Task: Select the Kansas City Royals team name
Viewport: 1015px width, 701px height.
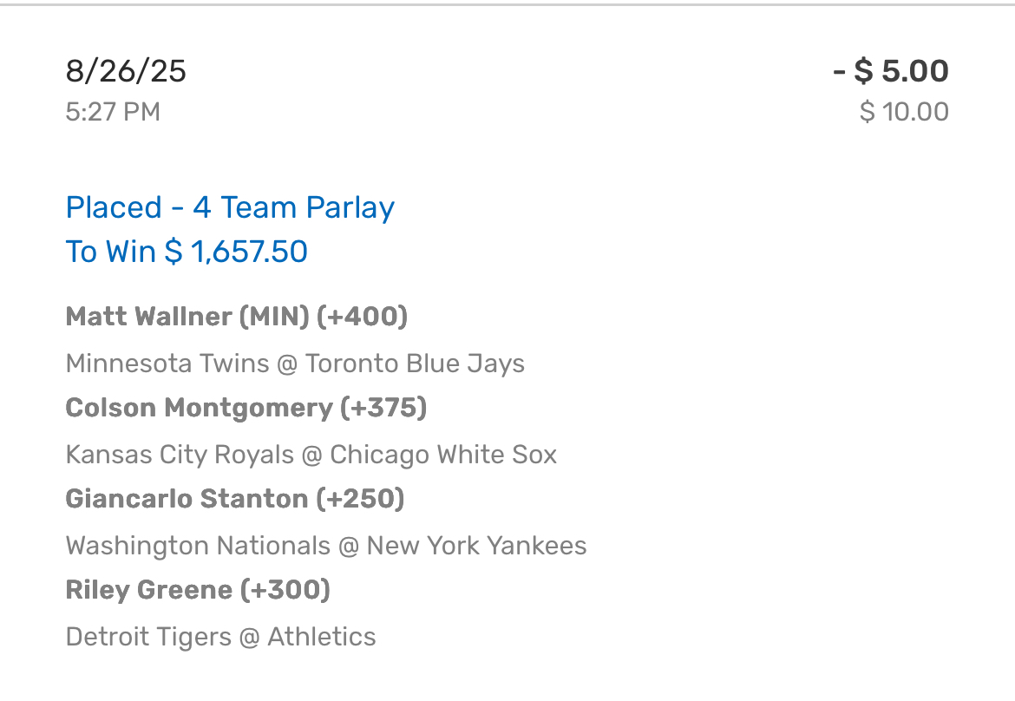Action: [x=180, y=455]
